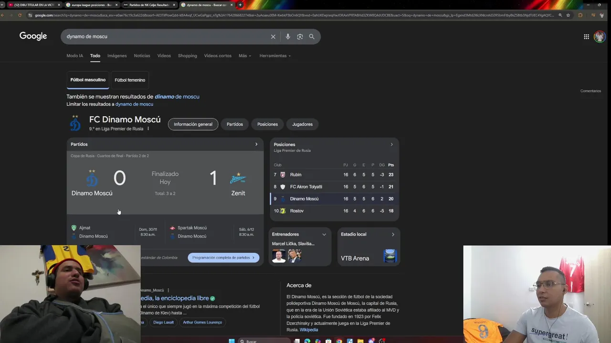Expand the Partidos section arrow
This screenshot has height=343, width=611.
tap(256, 144)
